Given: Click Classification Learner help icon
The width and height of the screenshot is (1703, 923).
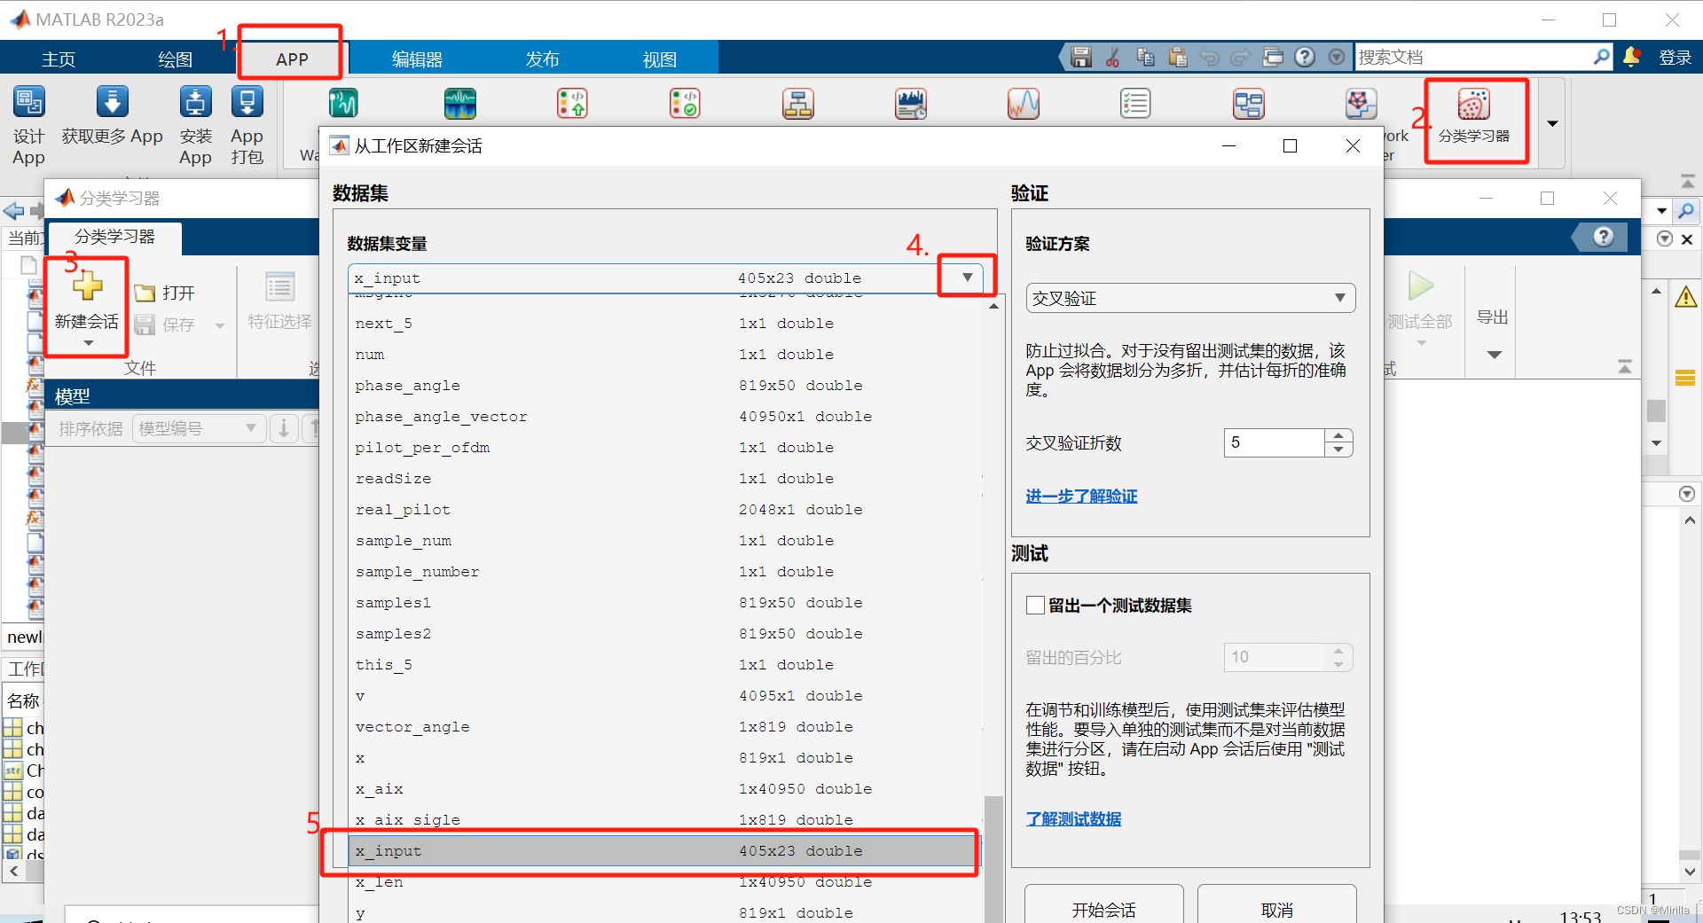Looking at the screenshot, I should [1603, 237].
